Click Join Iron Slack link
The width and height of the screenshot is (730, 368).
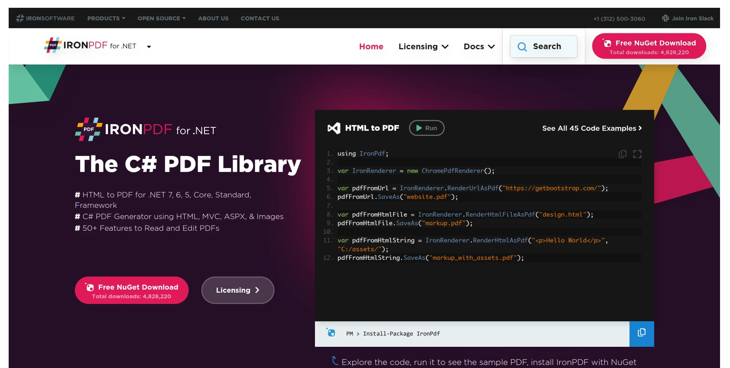coord(688,18)
